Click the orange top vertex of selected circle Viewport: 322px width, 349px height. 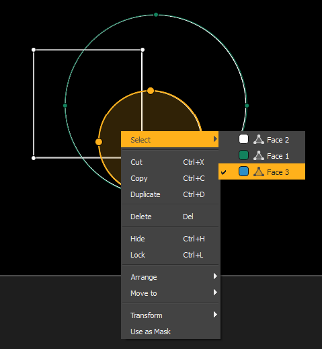point(151,91)
